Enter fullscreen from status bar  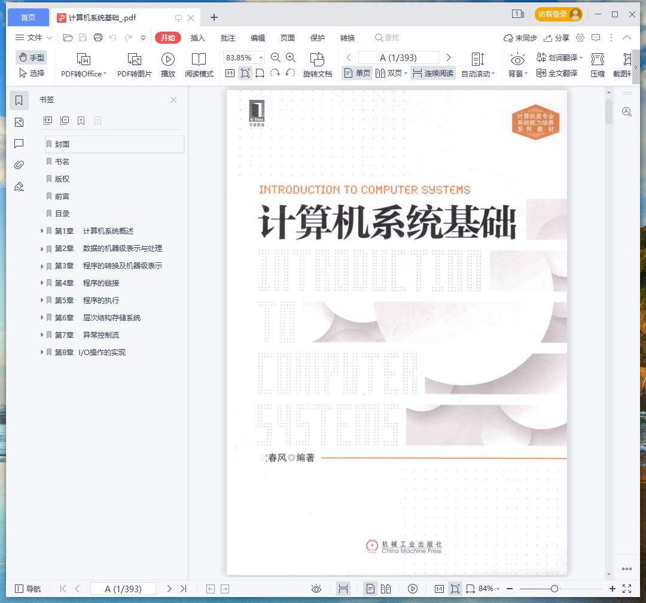(627, 589)
